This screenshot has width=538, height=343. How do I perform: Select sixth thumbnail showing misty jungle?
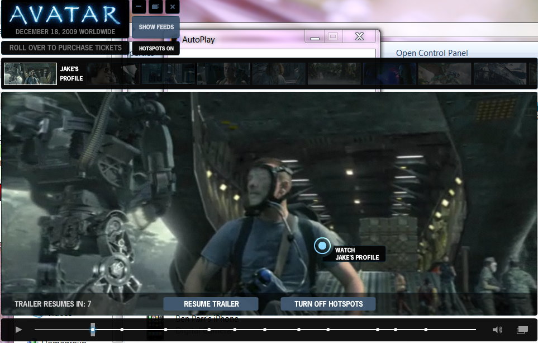334,73
